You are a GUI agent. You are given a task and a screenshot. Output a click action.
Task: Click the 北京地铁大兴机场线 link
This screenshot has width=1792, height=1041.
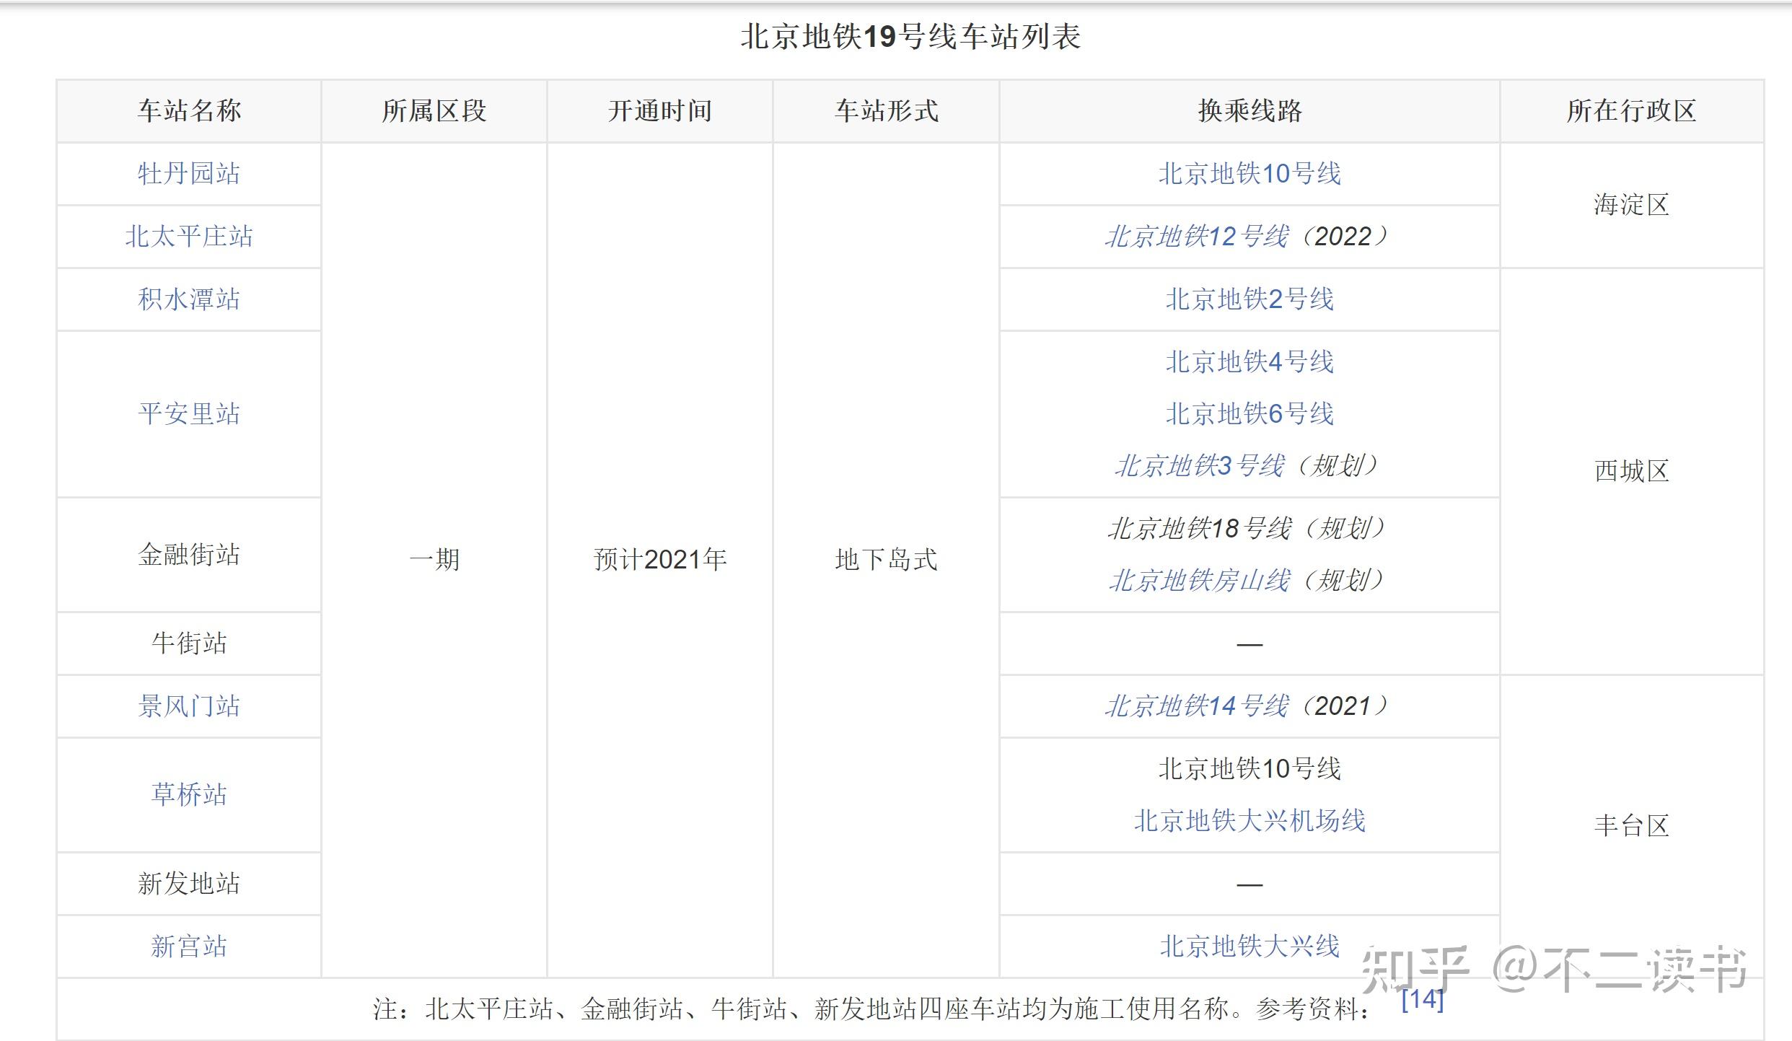click(1249, 821)
